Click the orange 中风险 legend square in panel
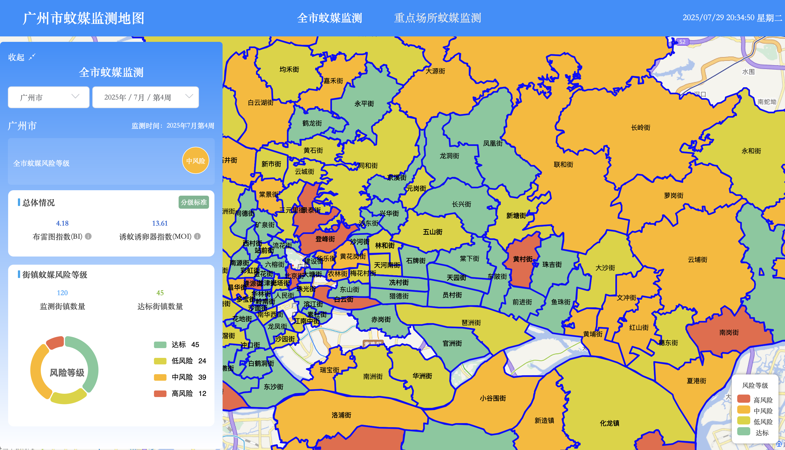The height and width of the screenshot is (450, 785). click(160, 377)
